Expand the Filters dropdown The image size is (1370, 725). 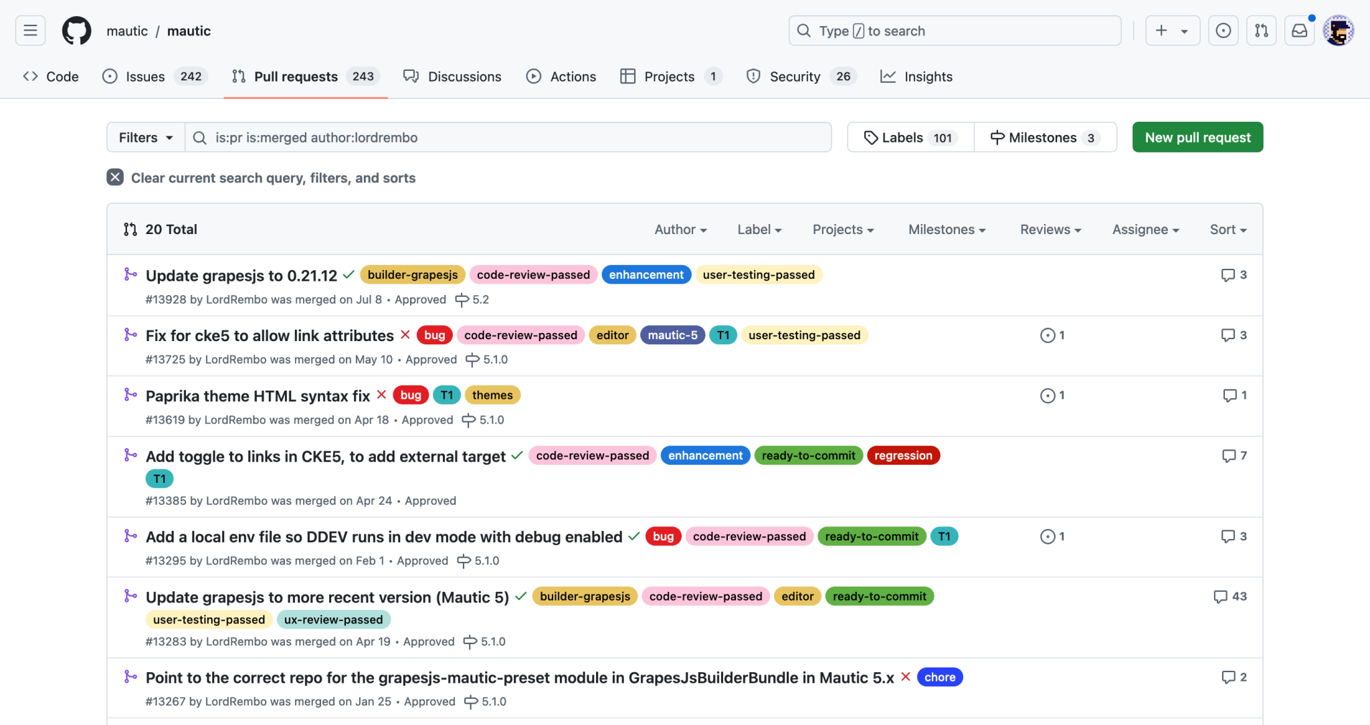(x=146, y=137)
